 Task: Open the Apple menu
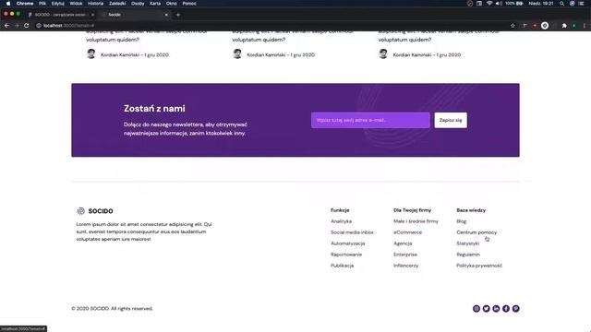(x=8, y=4)
